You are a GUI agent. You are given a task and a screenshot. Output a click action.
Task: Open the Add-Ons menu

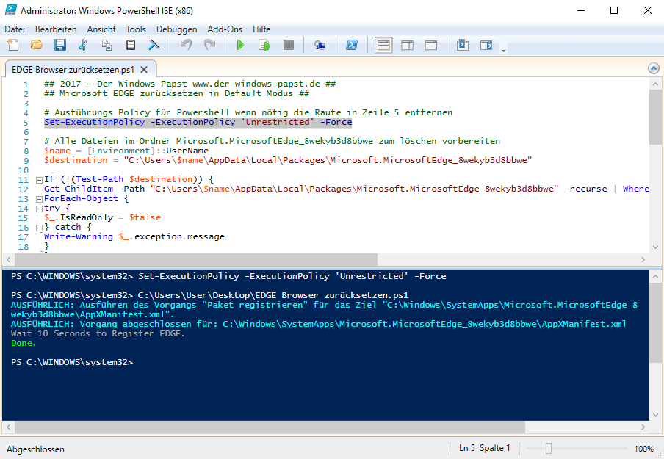pyautogui.click(x=225, y=29)
